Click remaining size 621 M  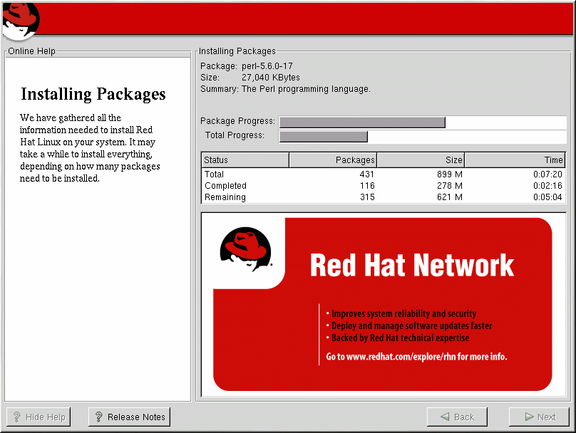coord(450,197)
